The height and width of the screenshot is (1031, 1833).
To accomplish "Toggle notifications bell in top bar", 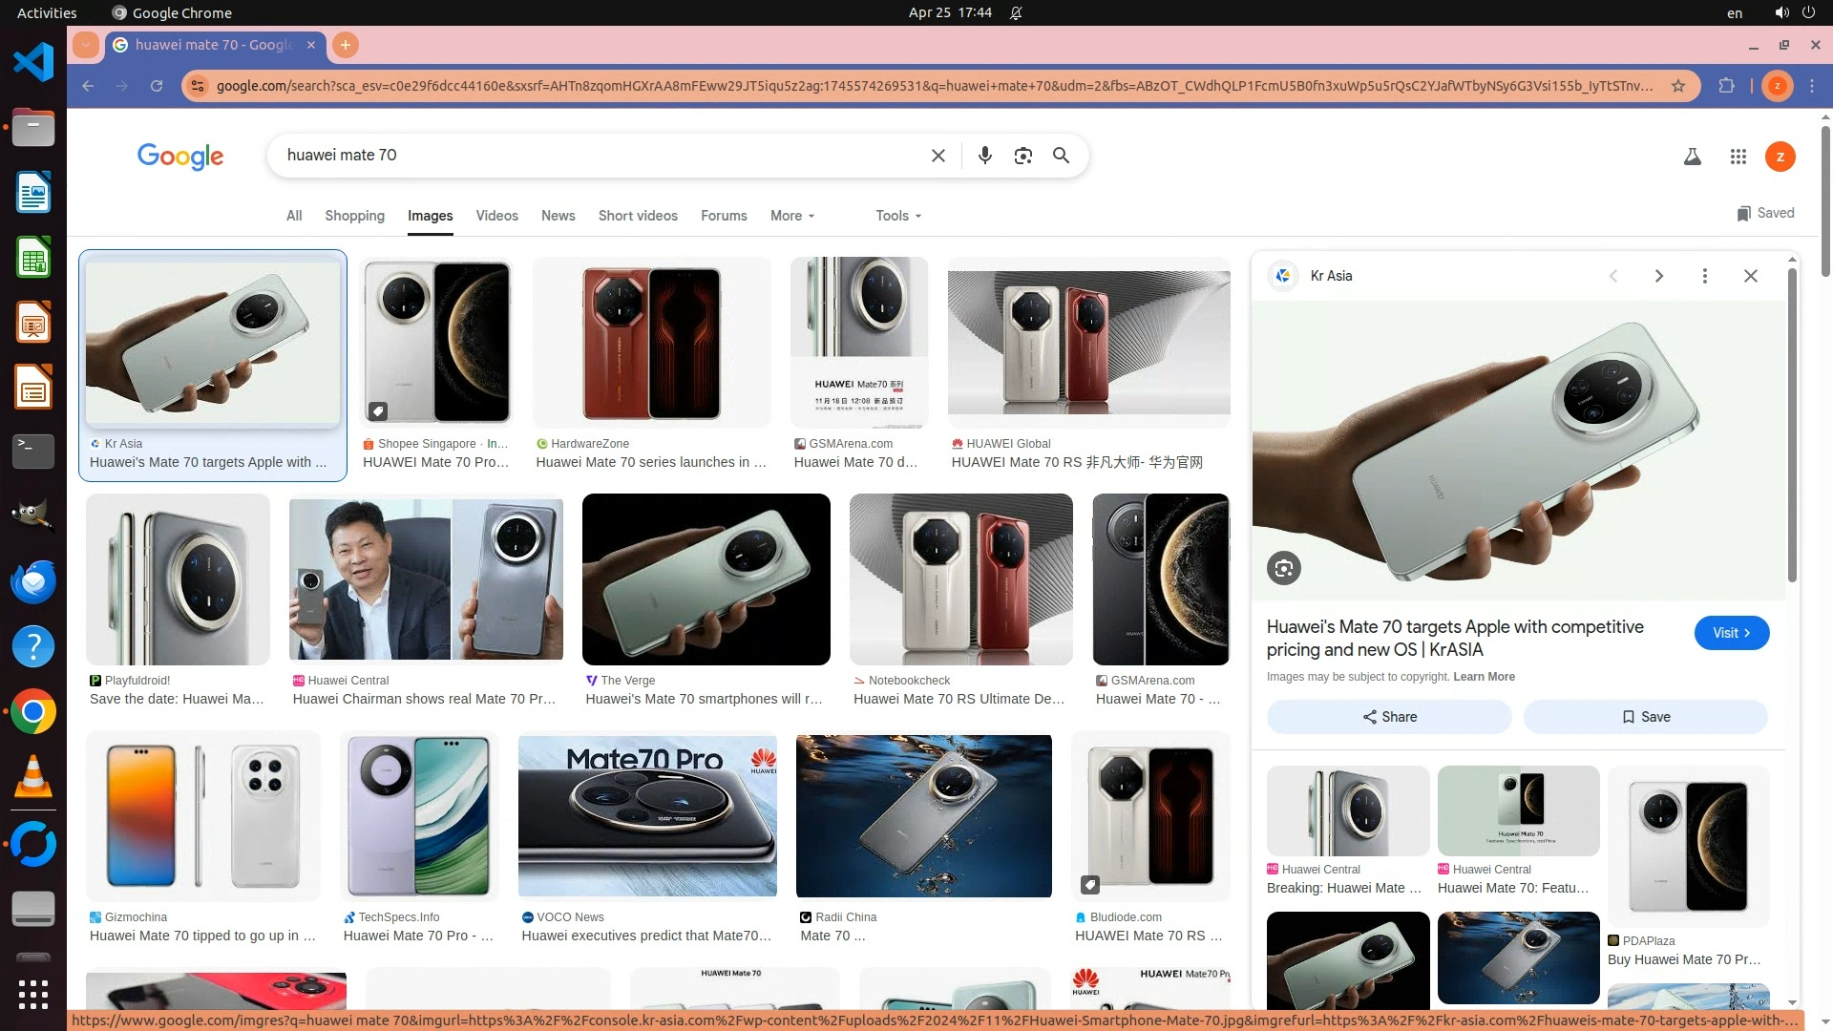I will [x=1016, y=13].
